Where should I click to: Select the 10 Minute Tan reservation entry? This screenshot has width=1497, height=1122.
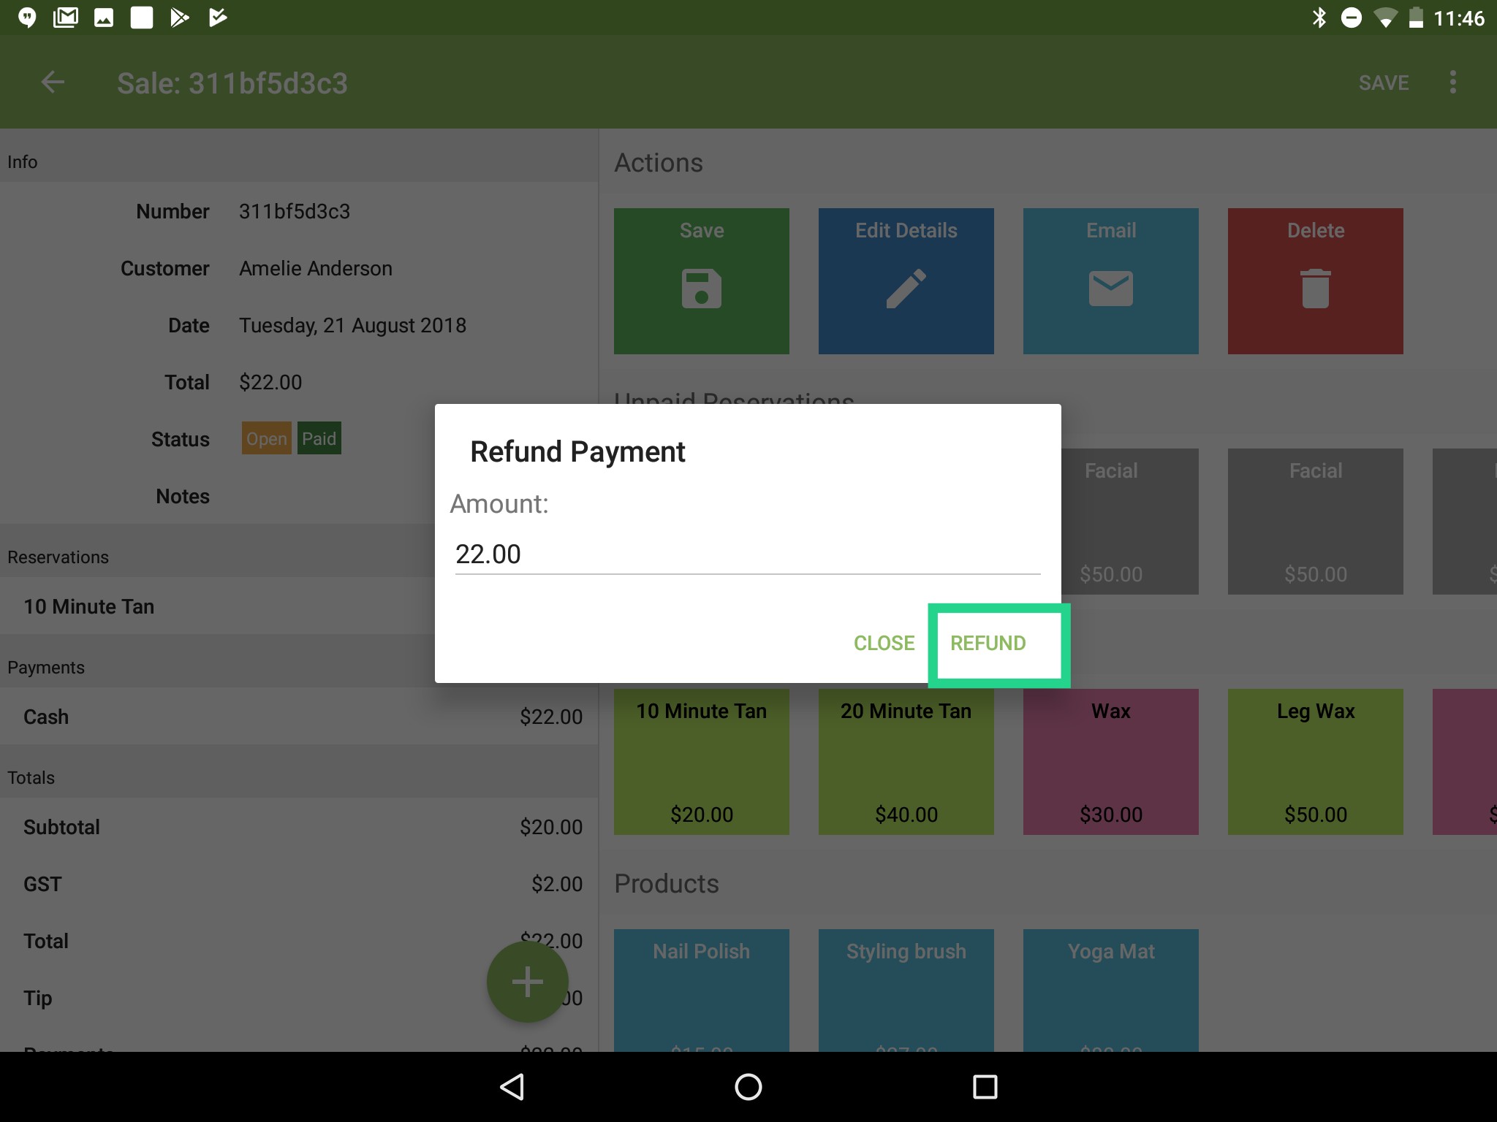(88, 606)
